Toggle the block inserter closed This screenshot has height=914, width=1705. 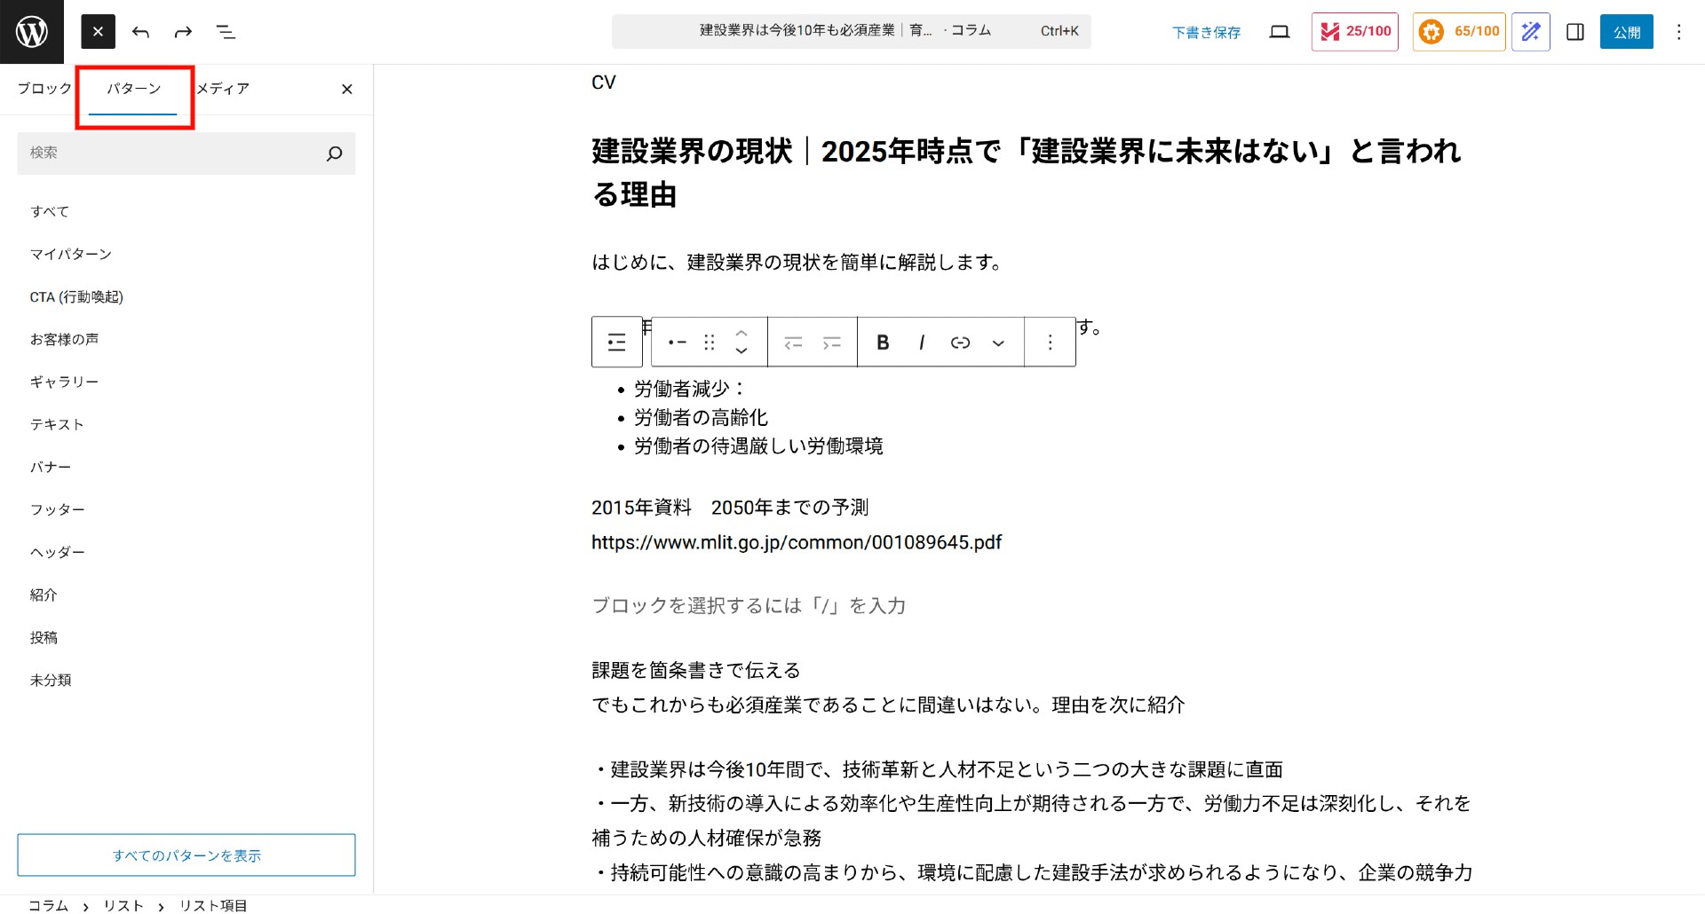(98, 32)
